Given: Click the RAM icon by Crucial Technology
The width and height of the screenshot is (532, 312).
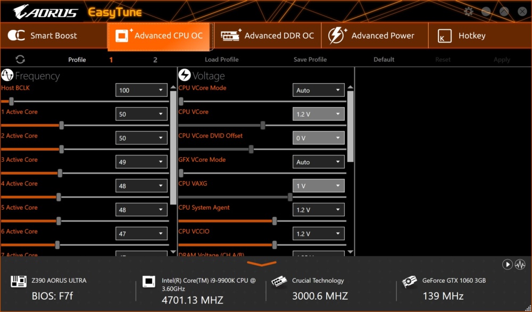Looking at the screenshot, I should click(x=279, y=282).
